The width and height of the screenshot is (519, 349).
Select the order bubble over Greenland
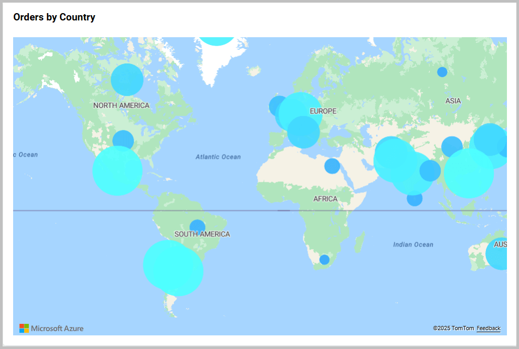[x=217, y=38]
